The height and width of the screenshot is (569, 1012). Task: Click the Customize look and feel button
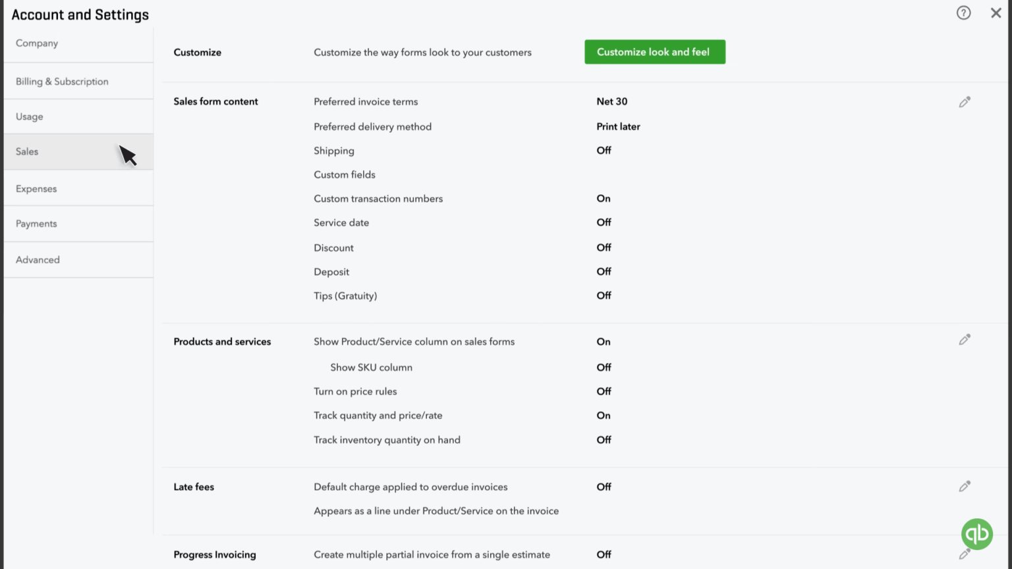(x=654, y=51)
